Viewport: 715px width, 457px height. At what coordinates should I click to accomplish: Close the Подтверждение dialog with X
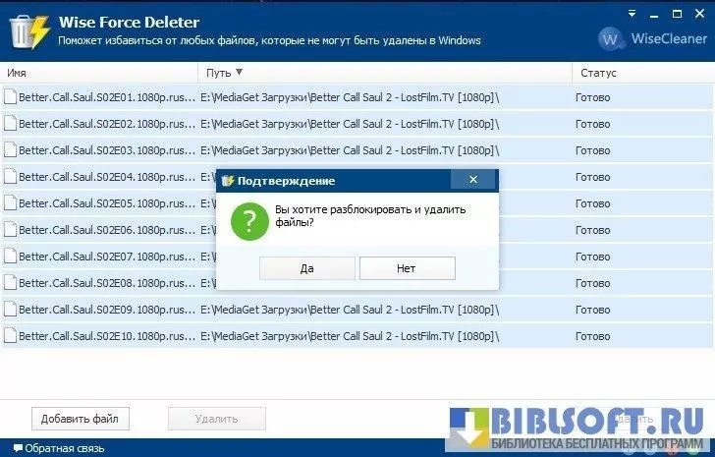pos(472,181)
